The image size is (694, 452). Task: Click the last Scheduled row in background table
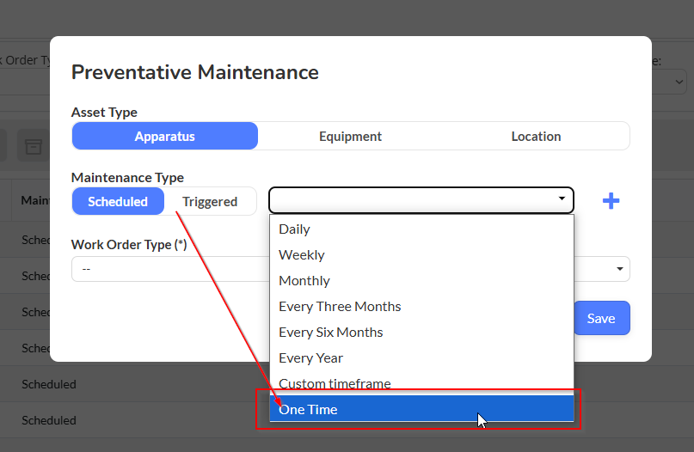pyautogui.click(x=49, y=420)
